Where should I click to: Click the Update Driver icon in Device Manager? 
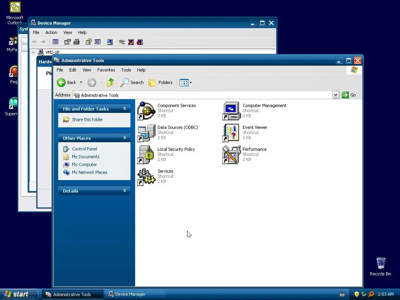pos(122,42)
